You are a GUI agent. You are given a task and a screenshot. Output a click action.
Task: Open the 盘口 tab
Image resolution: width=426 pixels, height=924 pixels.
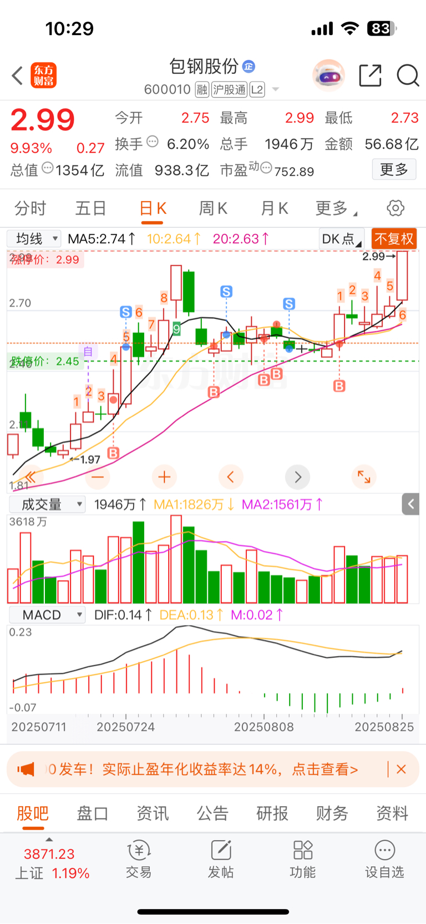tap(93, 813)
